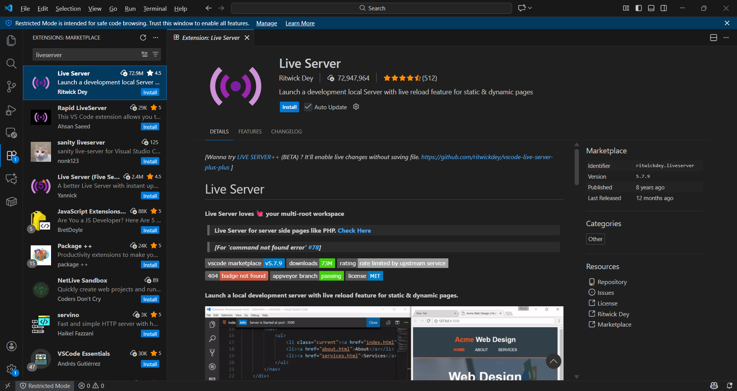Toggle the bottom panel visibility
737x391 pixels.
[x=651, y=8]
